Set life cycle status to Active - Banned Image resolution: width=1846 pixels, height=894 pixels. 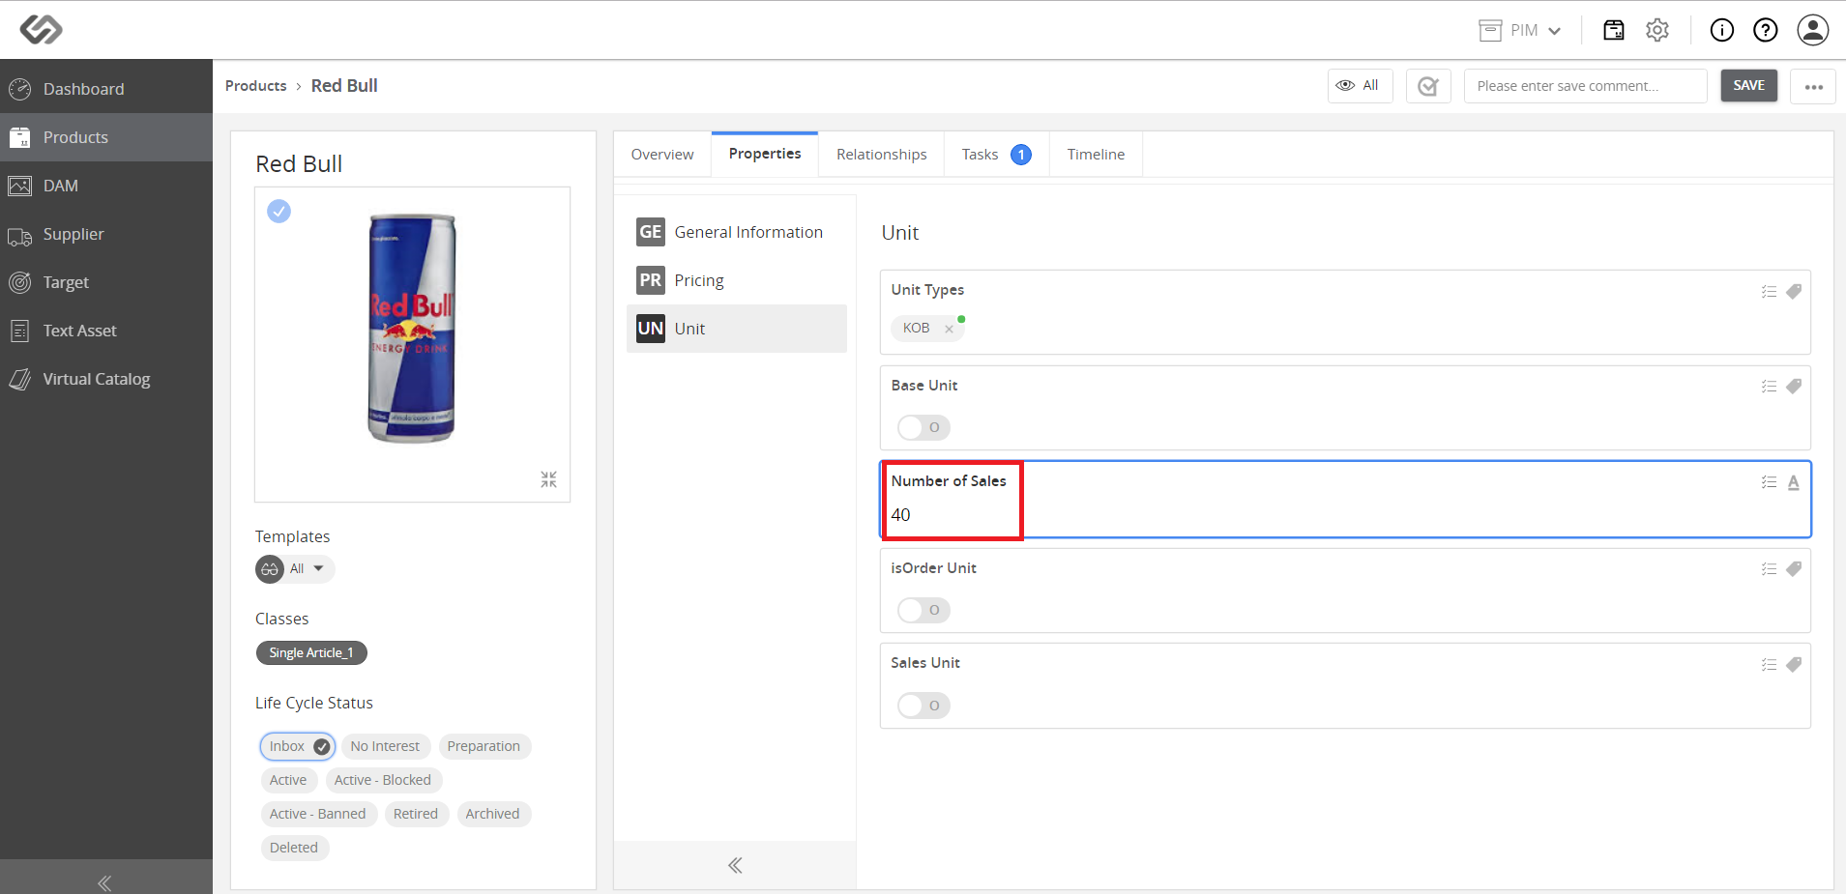pos(318,814)
